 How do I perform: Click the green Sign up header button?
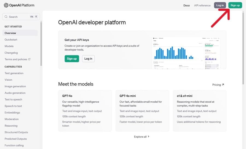pyautogui.click(x=235, y=5)
